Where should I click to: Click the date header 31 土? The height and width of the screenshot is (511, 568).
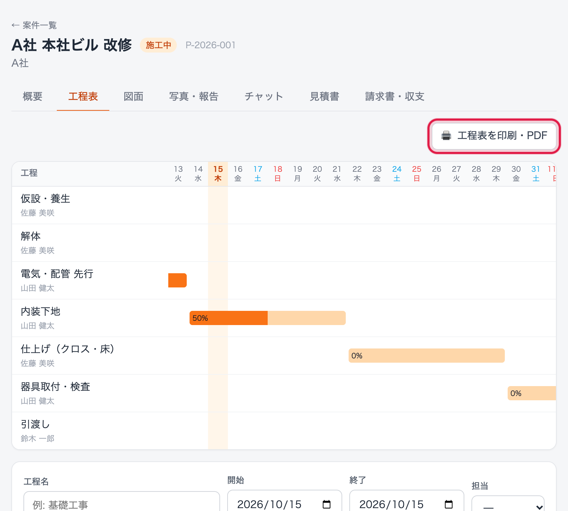coord(536,174)
